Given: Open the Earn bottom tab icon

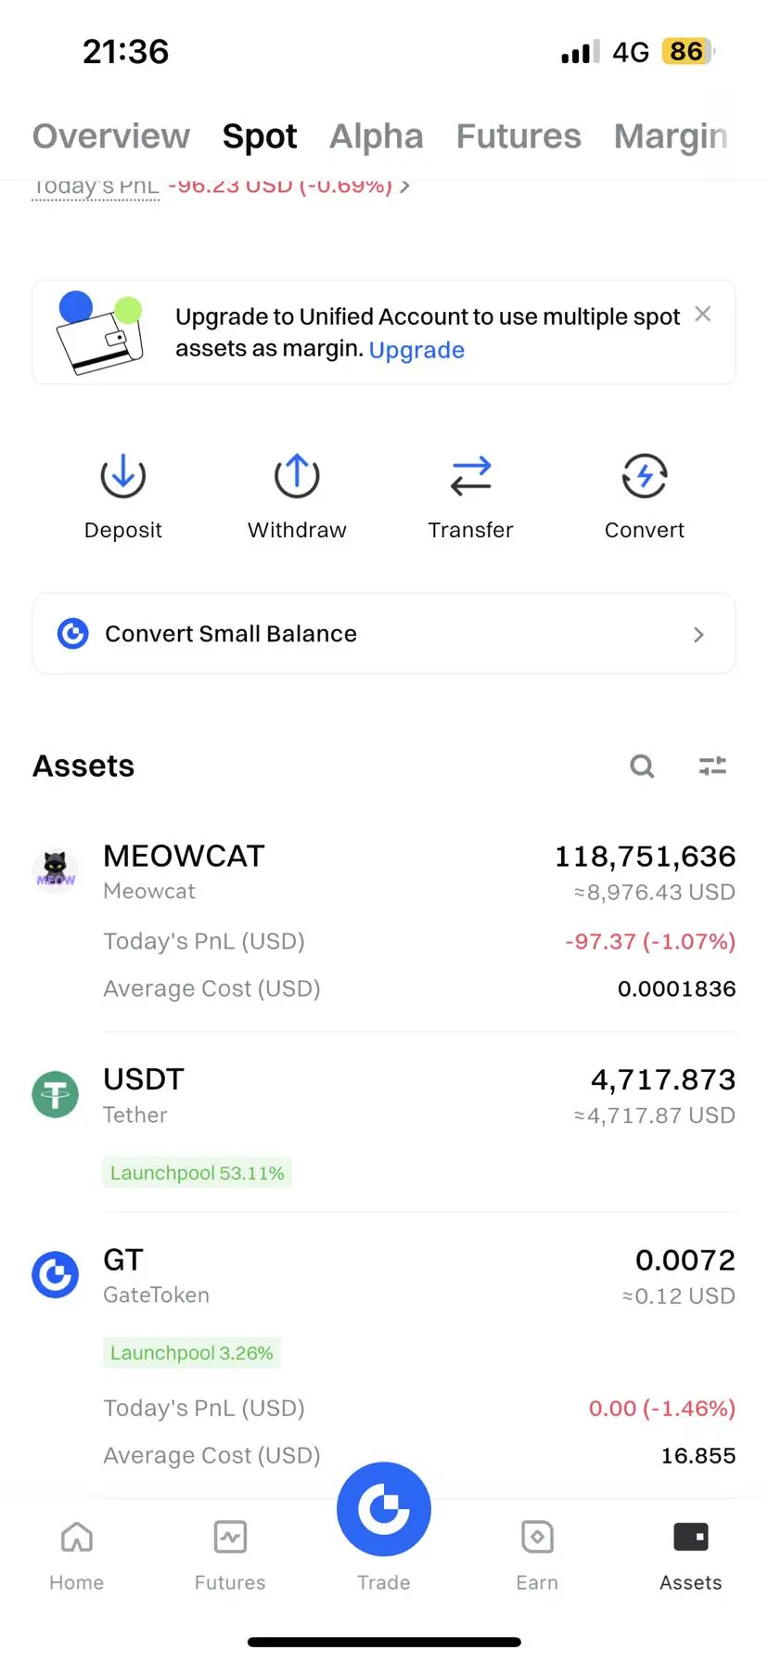Looking at the screenshot, I should tap(537, 1537).
